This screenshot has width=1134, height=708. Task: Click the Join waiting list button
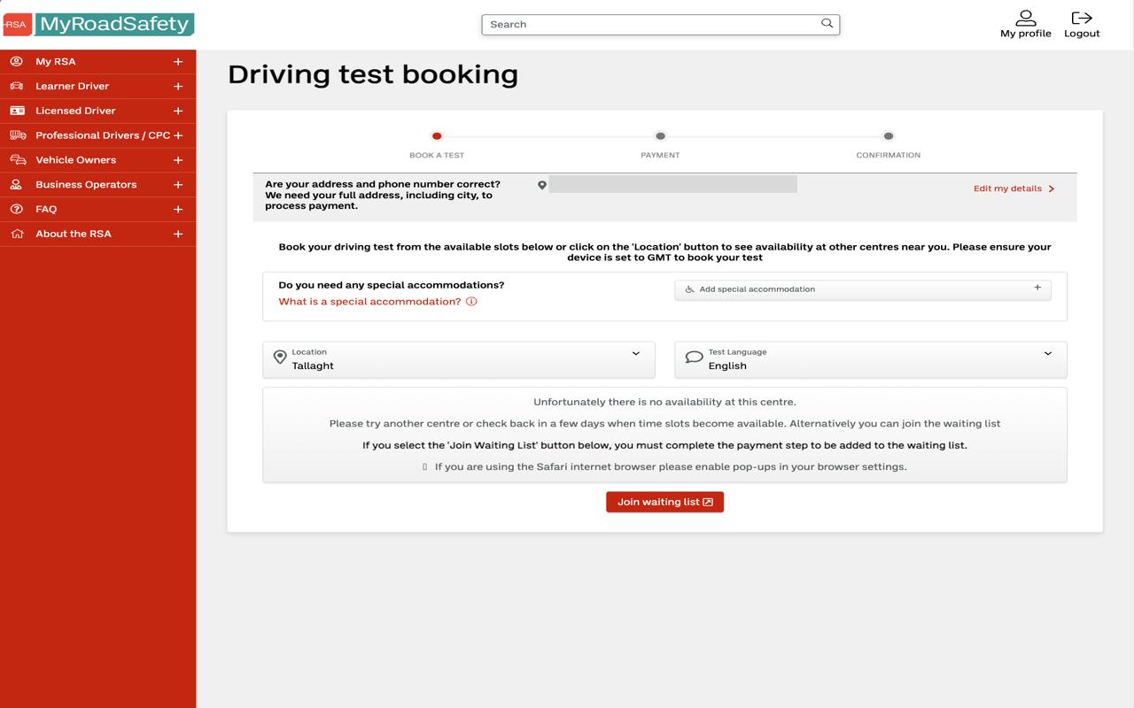[x=664, y=502]
